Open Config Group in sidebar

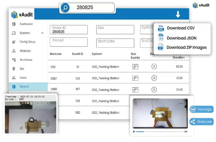click(27, 42)
